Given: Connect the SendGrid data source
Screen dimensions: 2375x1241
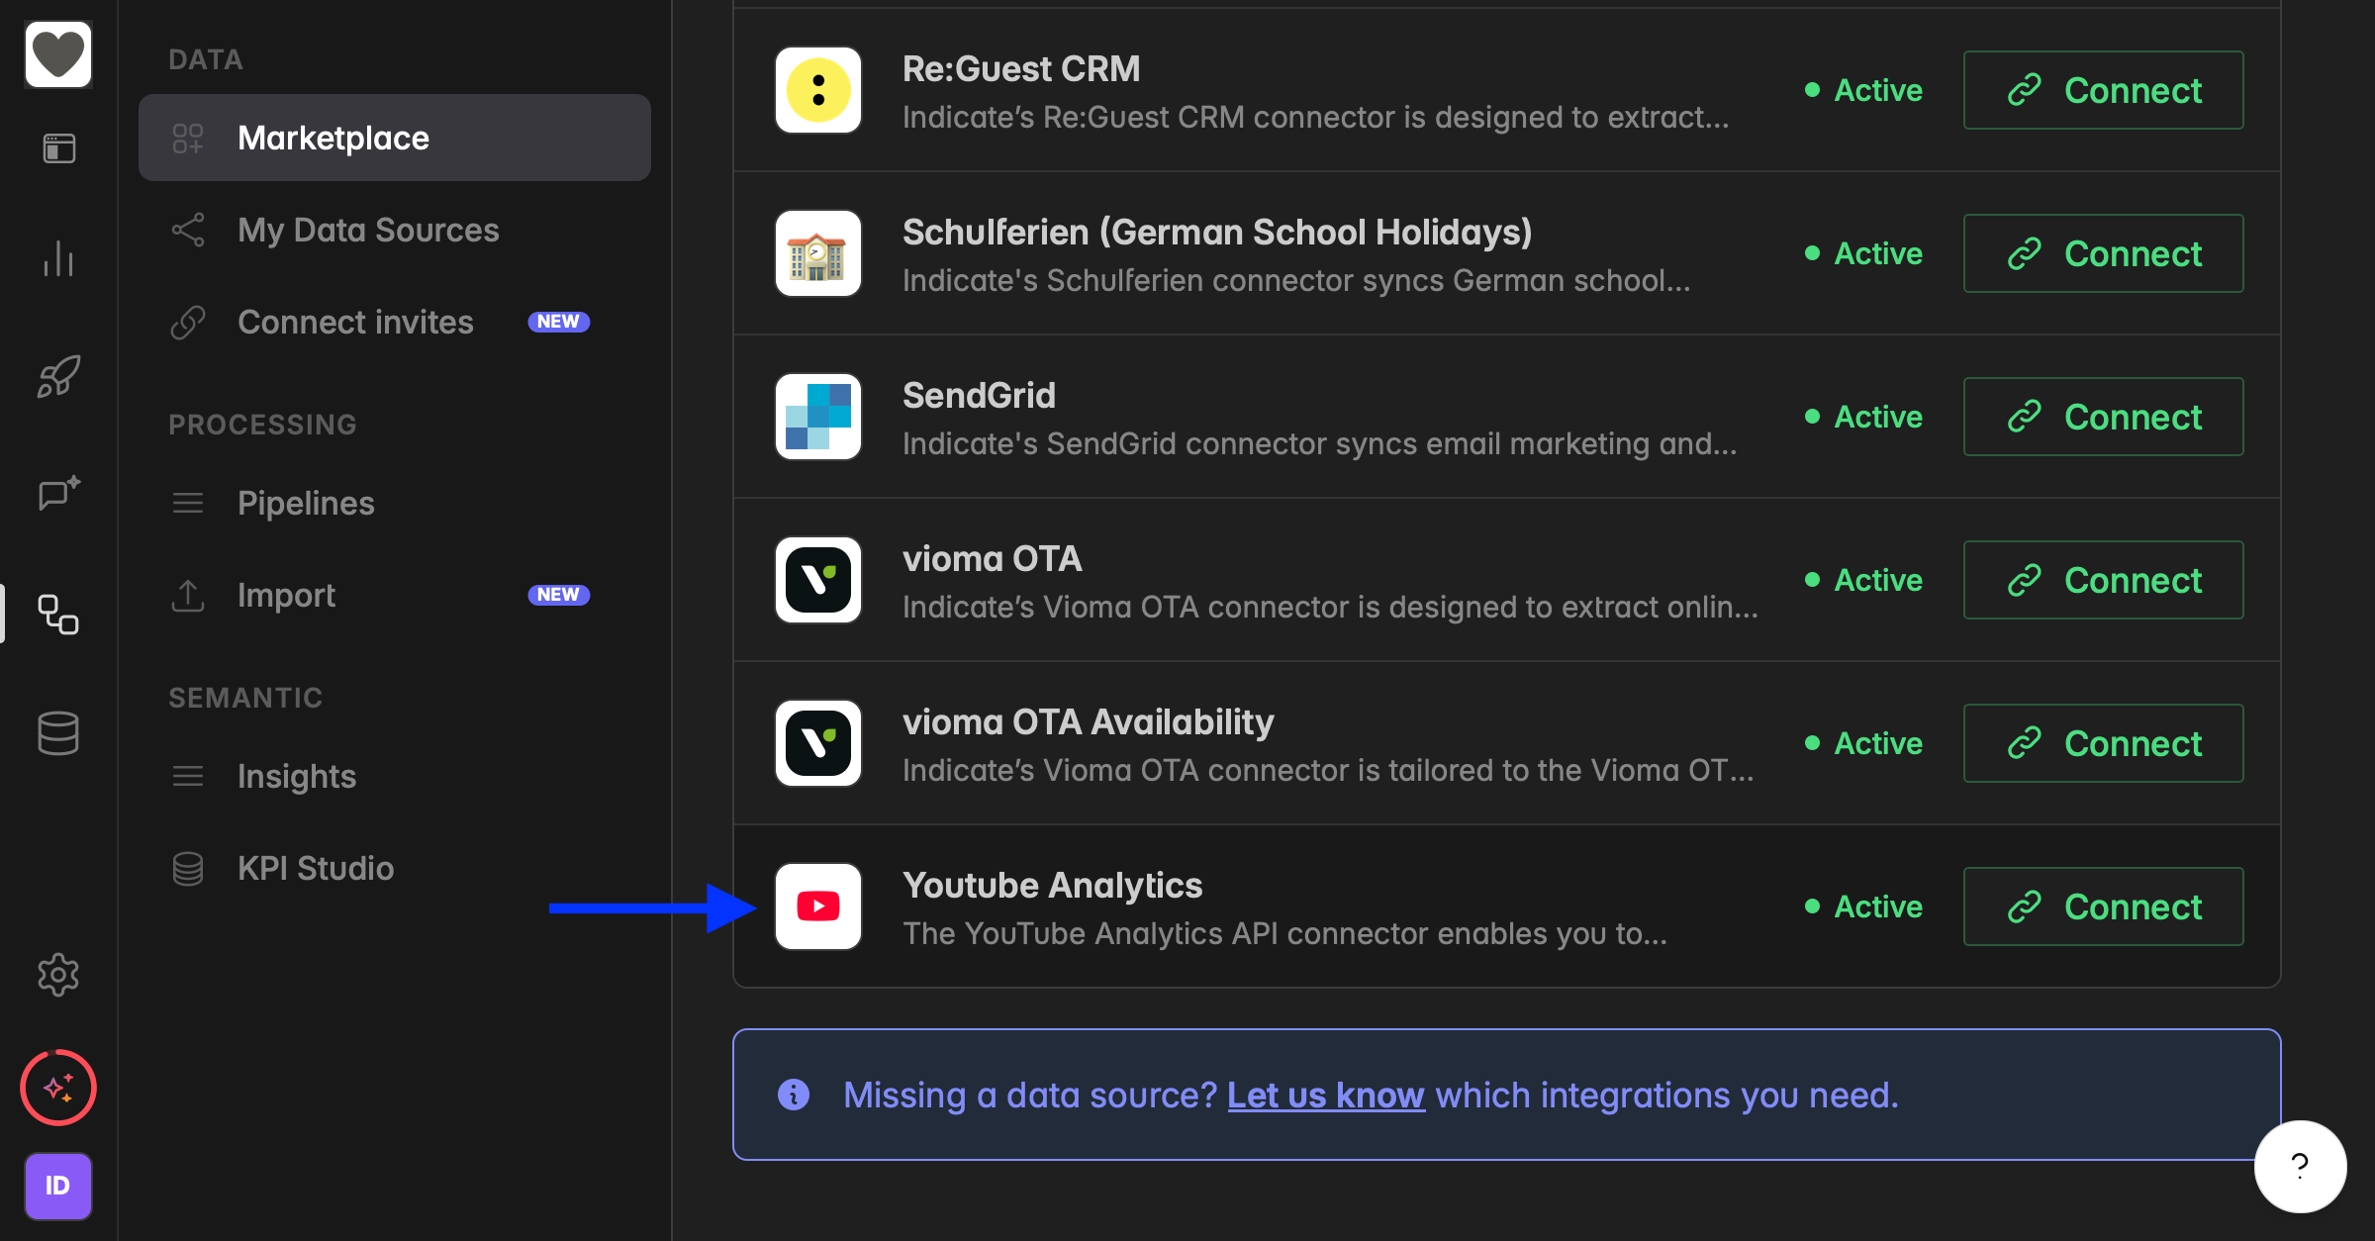Looking at the screenshot, I should click(2104, 417).
